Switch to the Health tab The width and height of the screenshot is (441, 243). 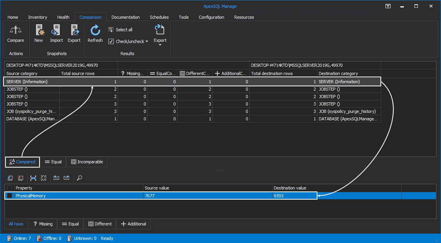[x=63, y=17]
